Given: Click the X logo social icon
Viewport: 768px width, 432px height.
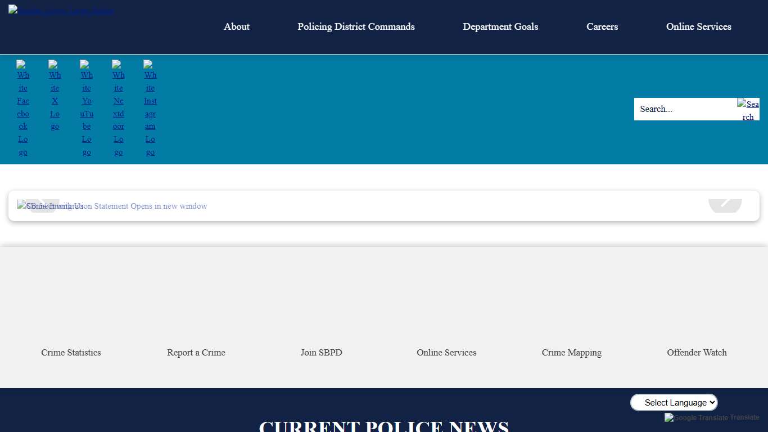Looking at the screenshot, I should click(55, 95).
